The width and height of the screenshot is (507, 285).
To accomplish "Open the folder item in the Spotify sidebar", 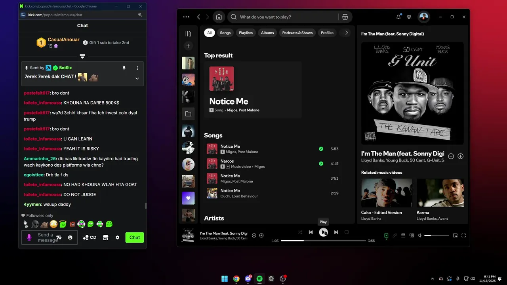I will 188,114.
